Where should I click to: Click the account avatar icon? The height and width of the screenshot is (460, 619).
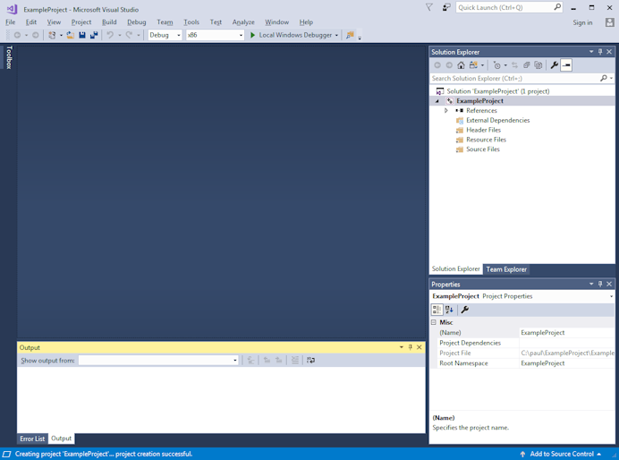click(x=610, y=22)
